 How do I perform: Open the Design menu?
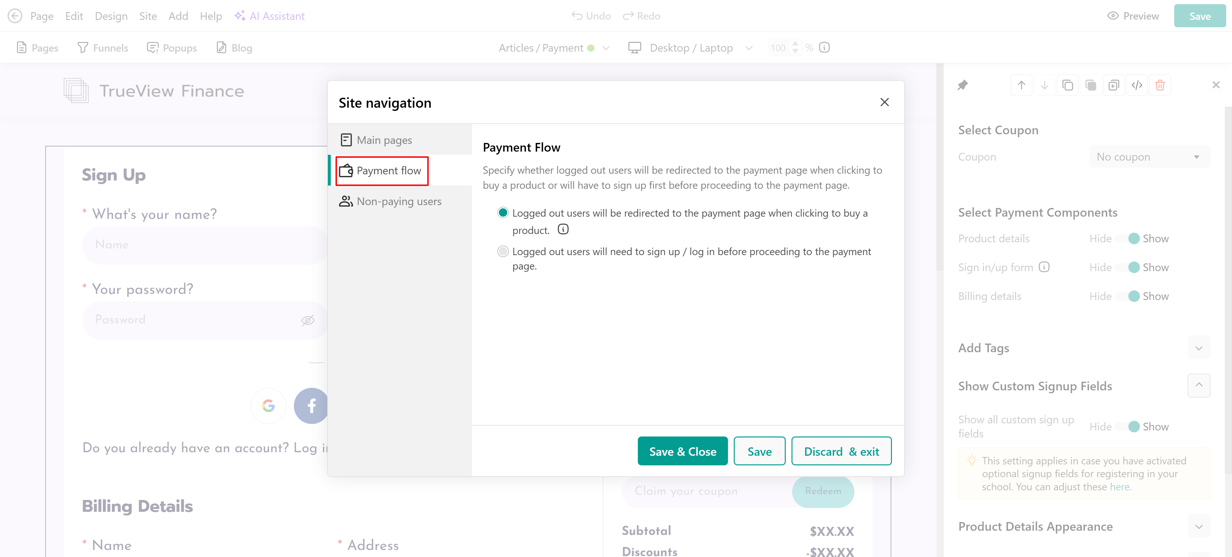point(111,16)
